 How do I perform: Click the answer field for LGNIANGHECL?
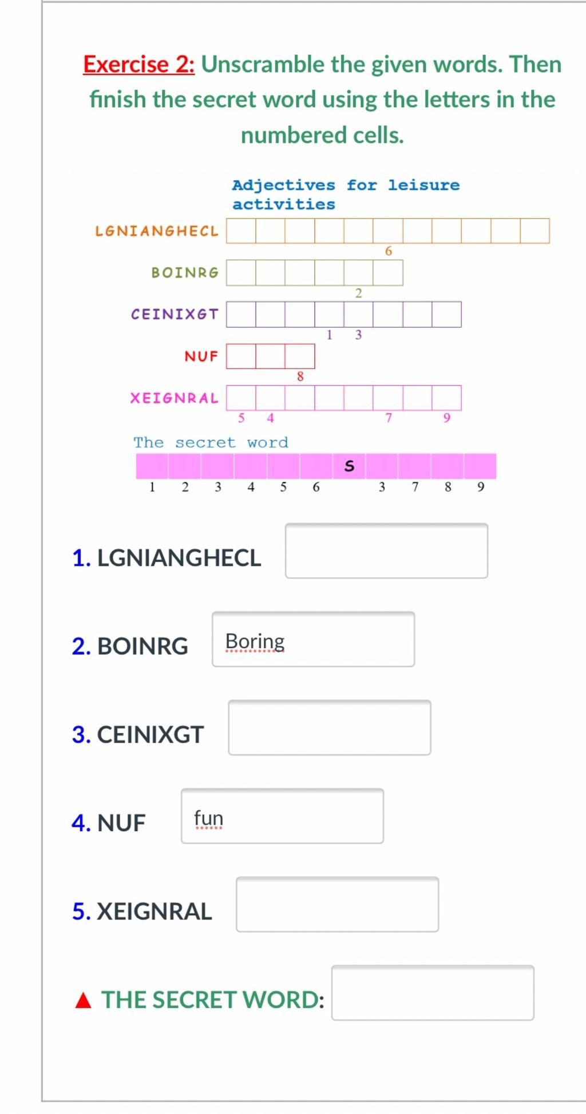[386, 550]
